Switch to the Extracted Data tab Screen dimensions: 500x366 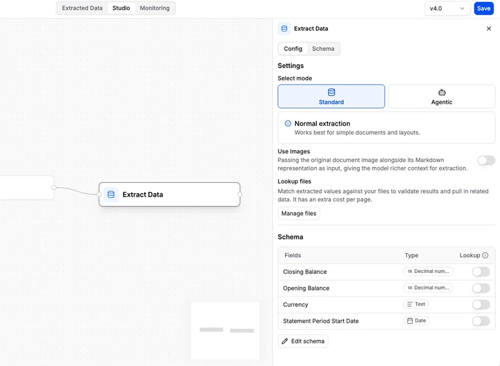tap(82, 8)
